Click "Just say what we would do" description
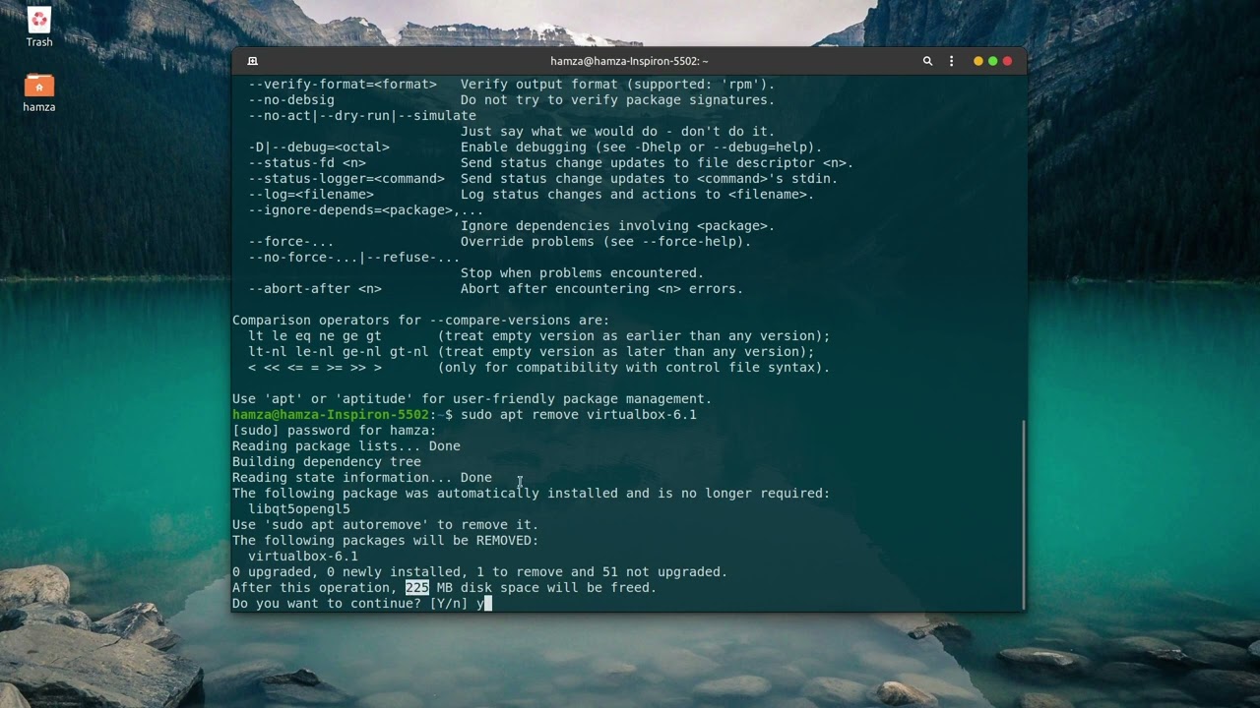The image size is (1260, 708). tap(618, 131)
